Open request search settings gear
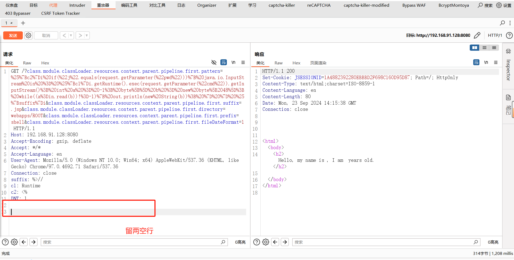 pyautogui.click(x=14, y=242)
